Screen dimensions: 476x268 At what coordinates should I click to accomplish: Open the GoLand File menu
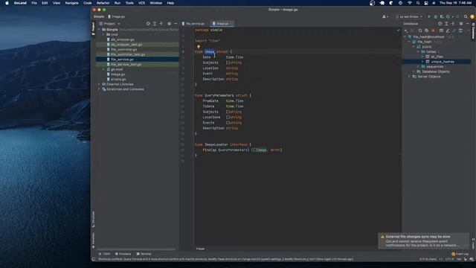(x=34, y=3)
